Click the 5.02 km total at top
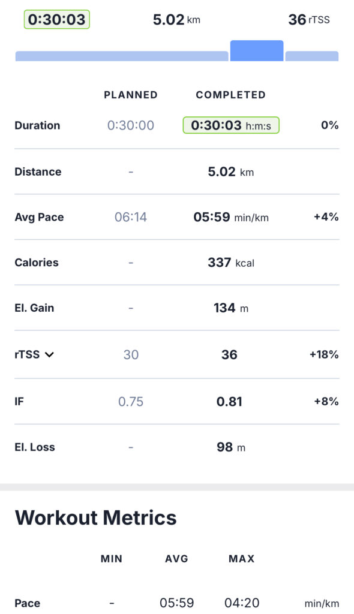The width and height of the screenshot is (354, 614). (176, 20)
